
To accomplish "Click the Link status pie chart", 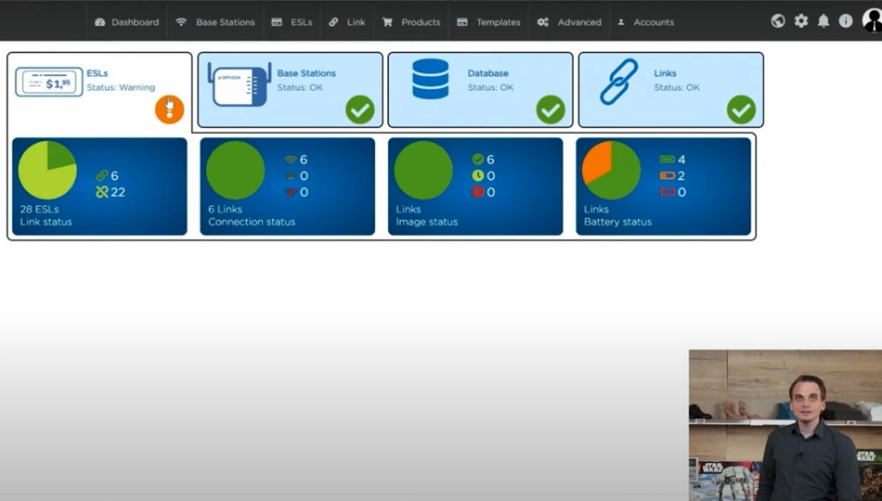I will coord(47,170).
